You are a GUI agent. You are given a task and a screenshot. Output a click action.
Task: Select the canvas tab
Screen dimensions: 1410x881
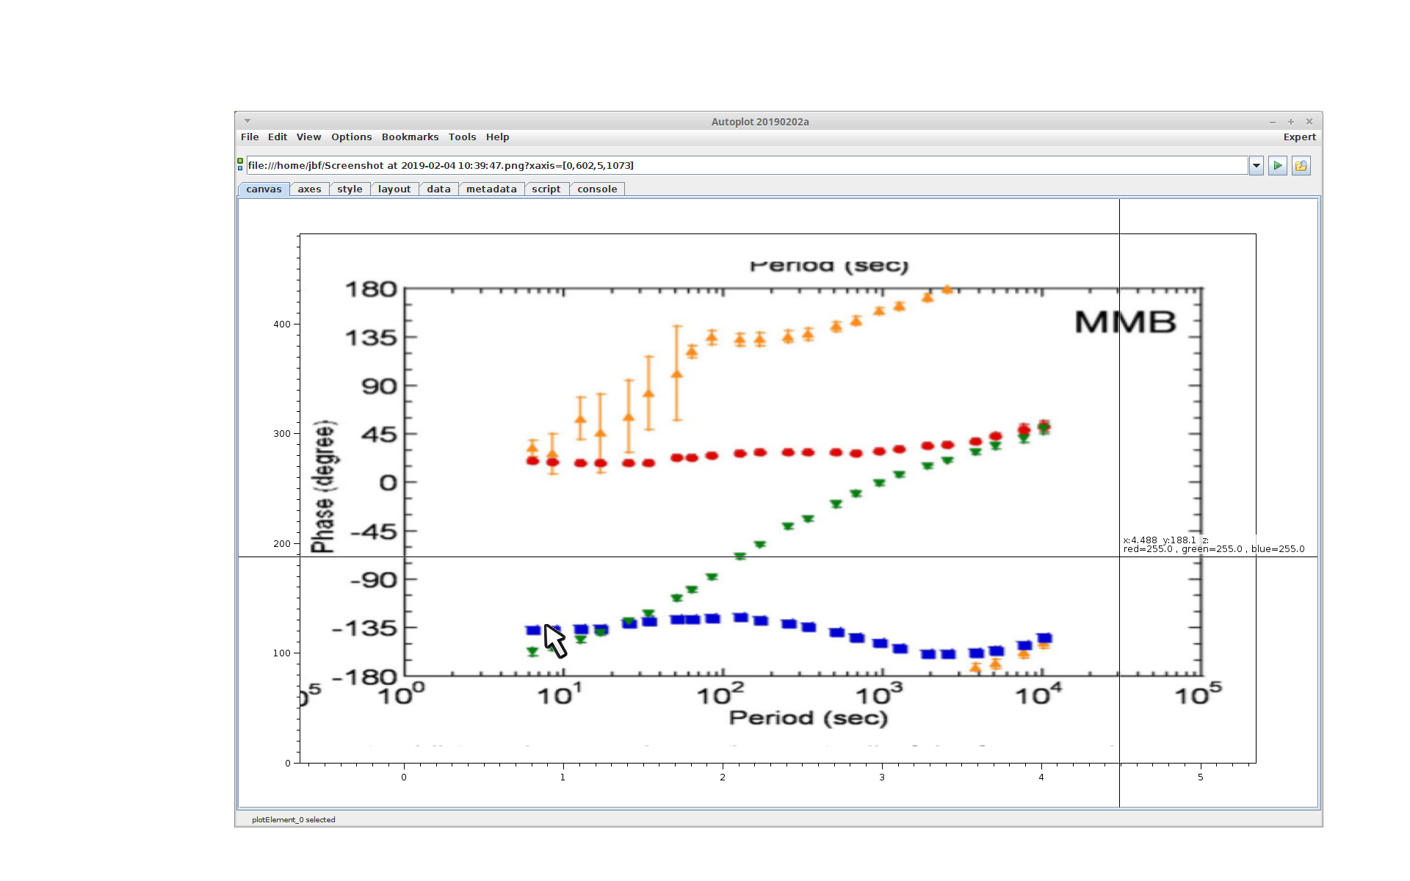(264, 189)
